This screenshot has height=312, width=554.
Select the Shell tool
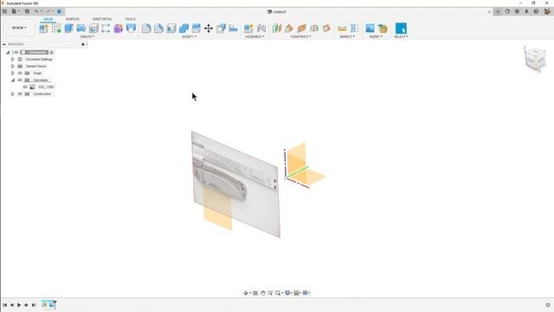pyautogui.click(x=171, y=29)
